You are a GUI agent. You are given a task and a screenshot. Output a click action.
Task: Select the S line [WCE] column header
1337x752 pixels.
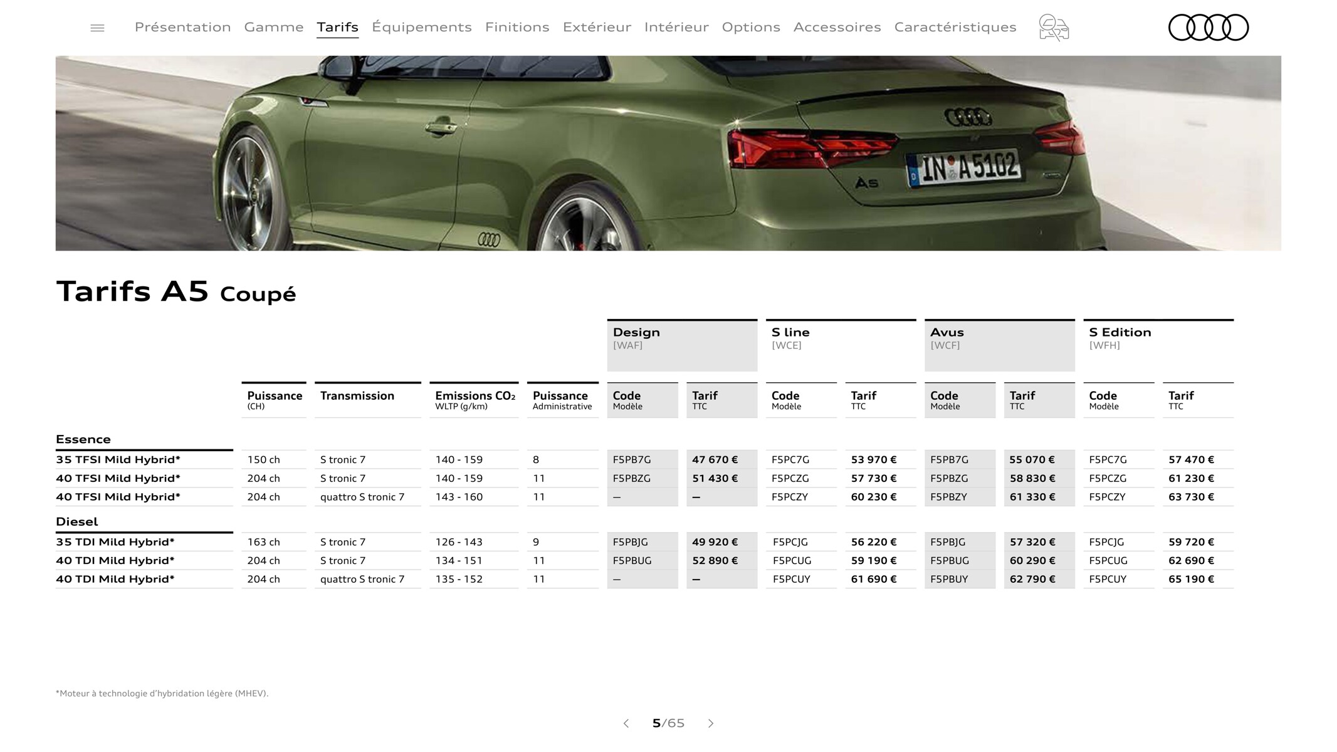coord(841,345)
